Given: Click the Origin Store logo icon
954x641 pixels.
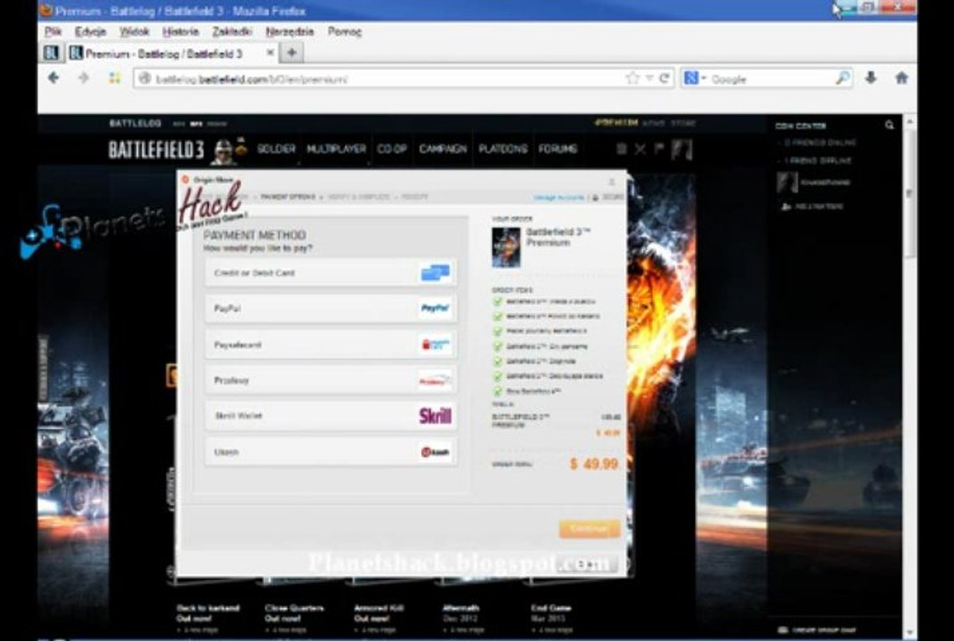Looking at the screenshot, I should pyautogui.click(x=186, y=180).
